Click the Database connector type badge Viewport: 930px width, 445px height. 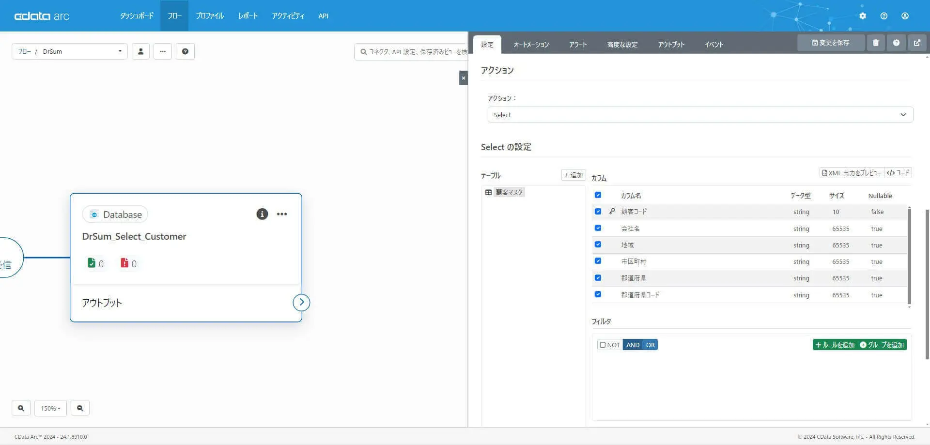[x=115, y=215]
